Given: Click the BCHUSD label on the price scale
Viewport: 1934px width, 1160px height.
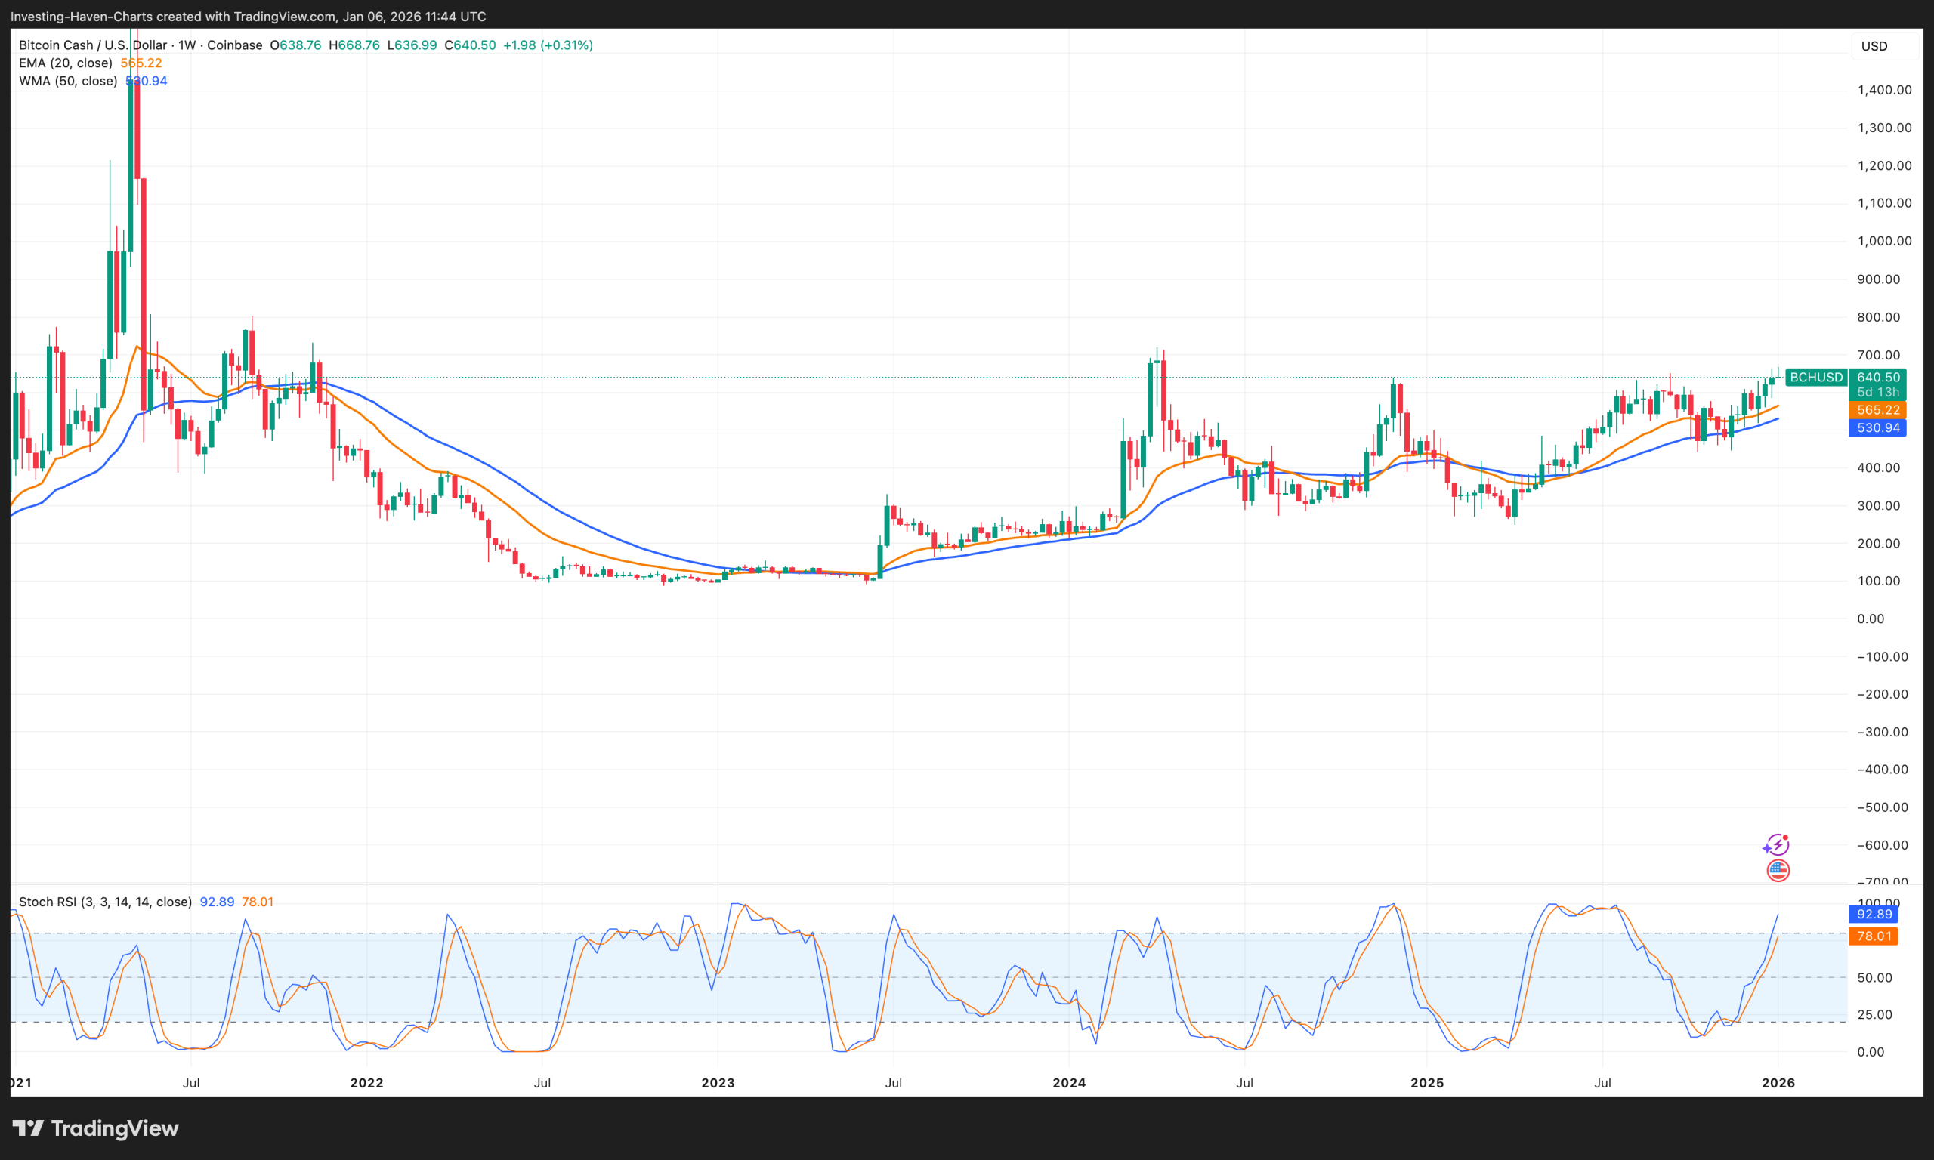Looking at the screenshot, I should click(x=1816, y=377).
